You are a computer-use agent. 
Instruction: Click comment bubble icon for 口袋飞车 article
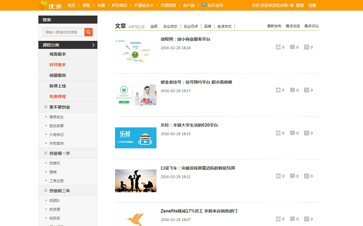coord(292,176)
